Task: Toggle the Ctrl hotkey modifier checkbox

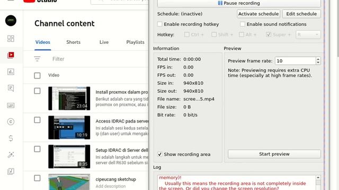Action: (187, 34)
